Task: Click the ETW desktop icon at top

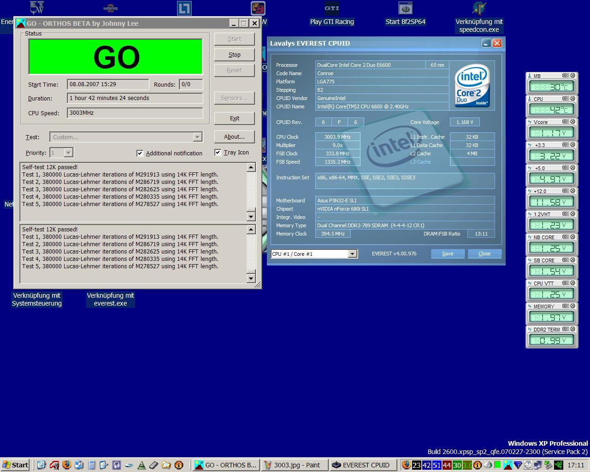Action: pyautogui.click(x=37, y=8)
